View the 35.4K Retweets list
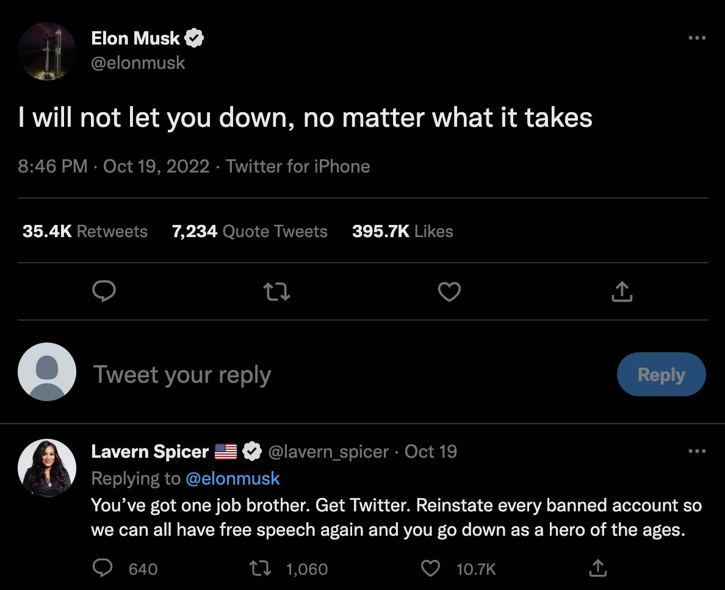The image size is (725, 590). (84, 231)
